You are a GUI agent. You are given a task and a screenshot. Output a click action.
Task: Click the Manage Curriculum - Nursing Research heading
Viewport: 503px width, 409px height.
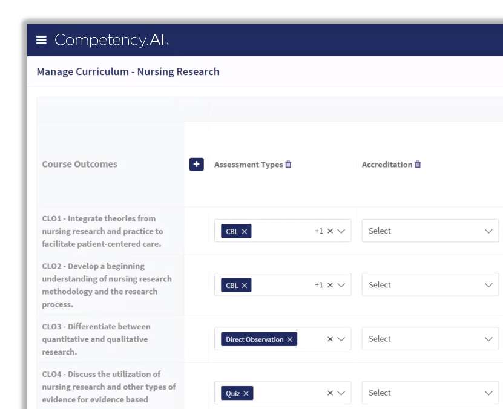pos(128,71)
